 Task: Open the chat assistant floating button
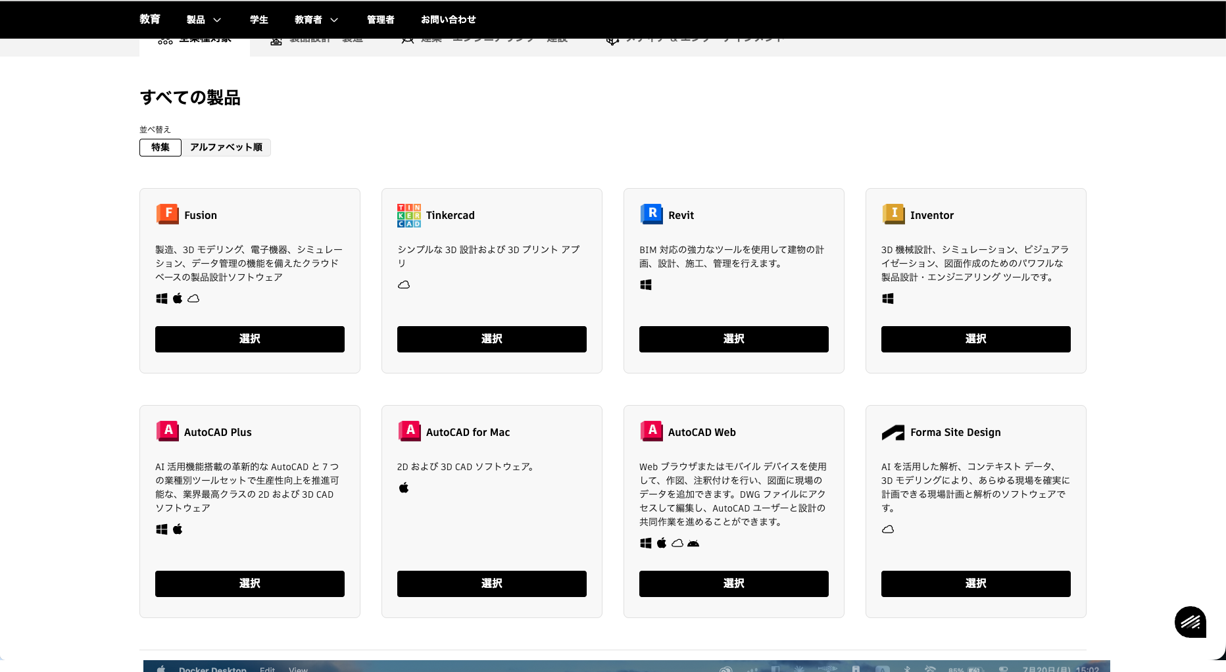pyautogui.click(x=1190, y=622)
